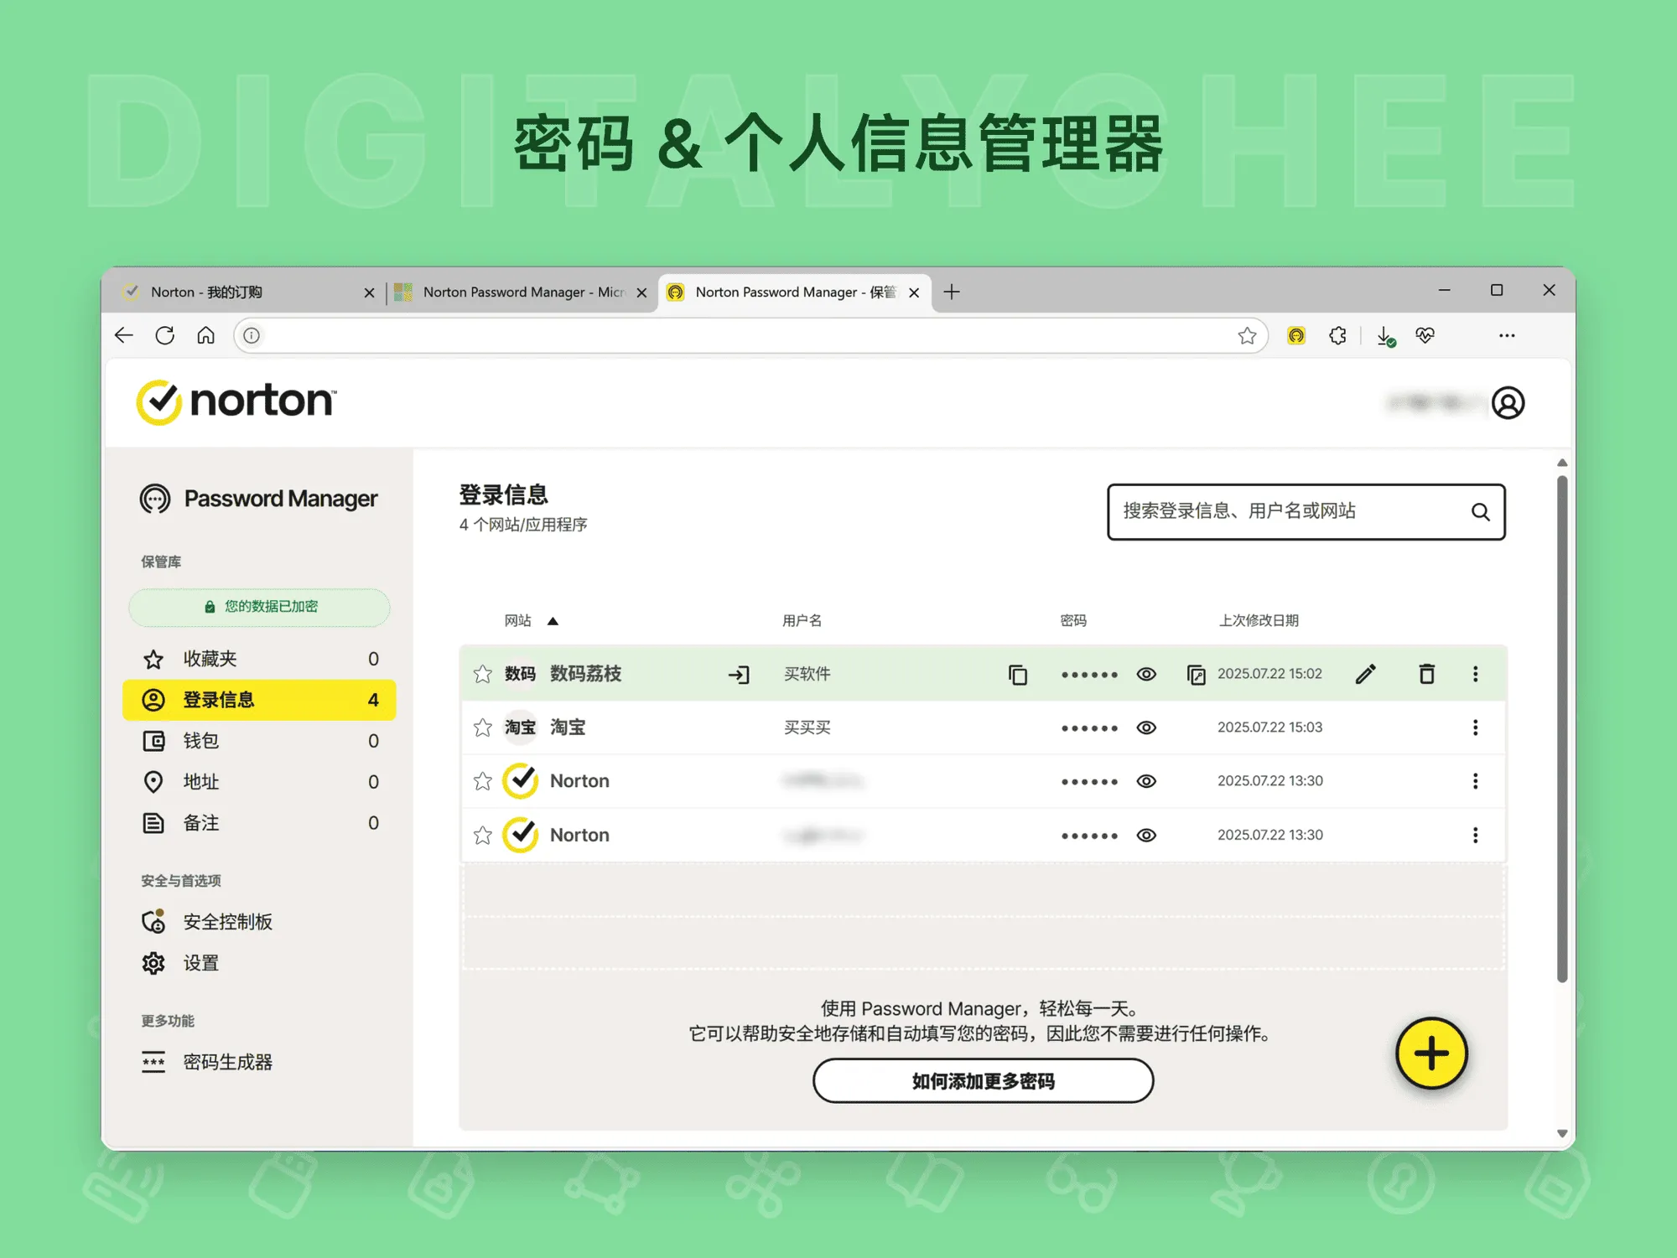This screenshot has width=1677, height=1258.
Task: Open the 安全控制板 security dashboard
Action: (x=228, y=920)
